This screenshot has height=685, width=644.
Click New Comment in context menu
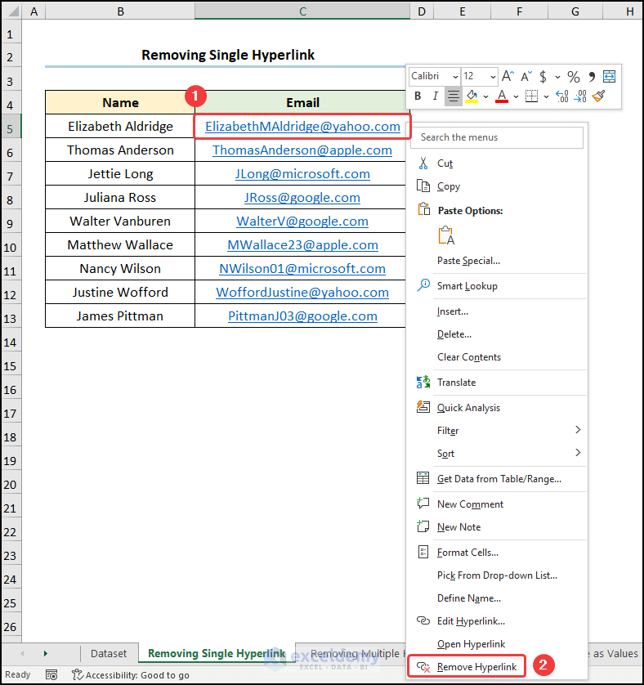(497, 504)
